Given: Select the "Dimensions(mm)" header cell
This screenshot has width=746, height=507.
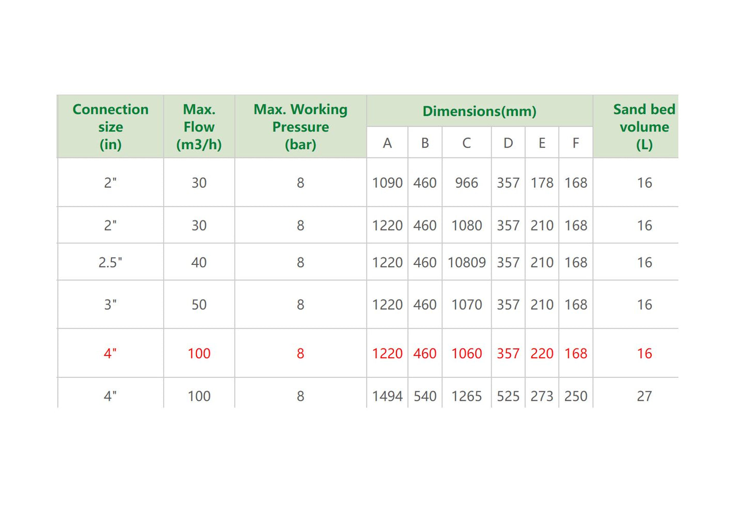Looking at the screenshot, I should click(479, 111).
